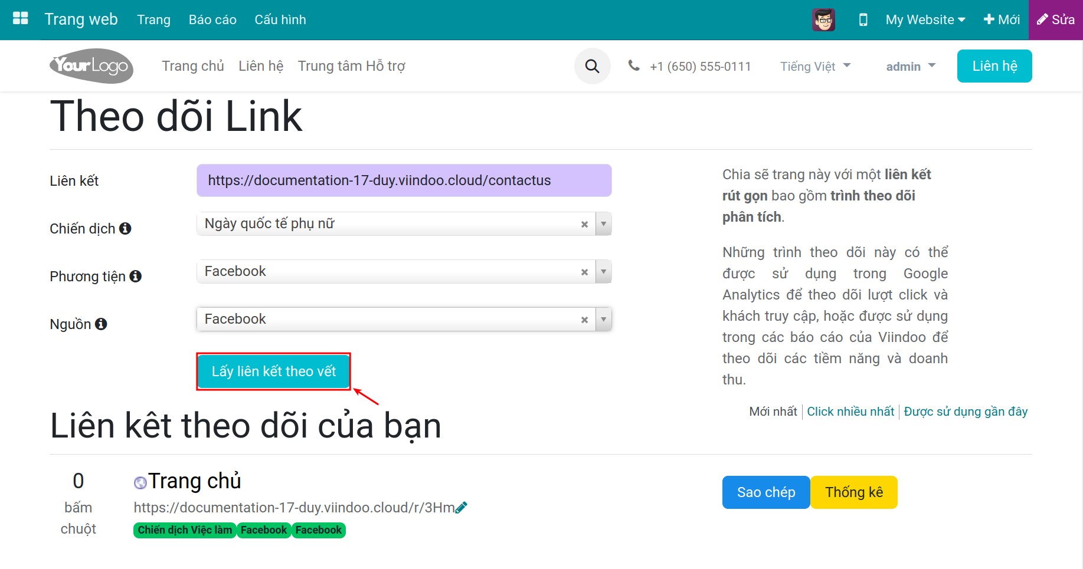Toggle the mobile preview phone icon
This screenshot has width=1083, height=569.
click(x=863, y=19)
